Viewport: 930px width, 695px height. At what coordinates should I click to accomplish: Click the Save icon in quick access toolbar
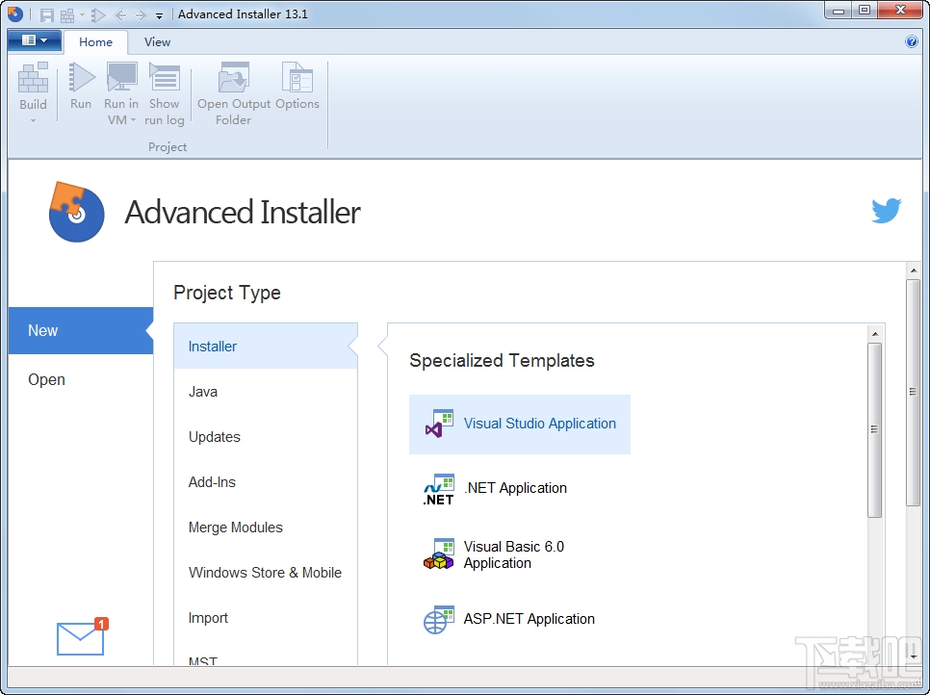[x=47, y=14]
